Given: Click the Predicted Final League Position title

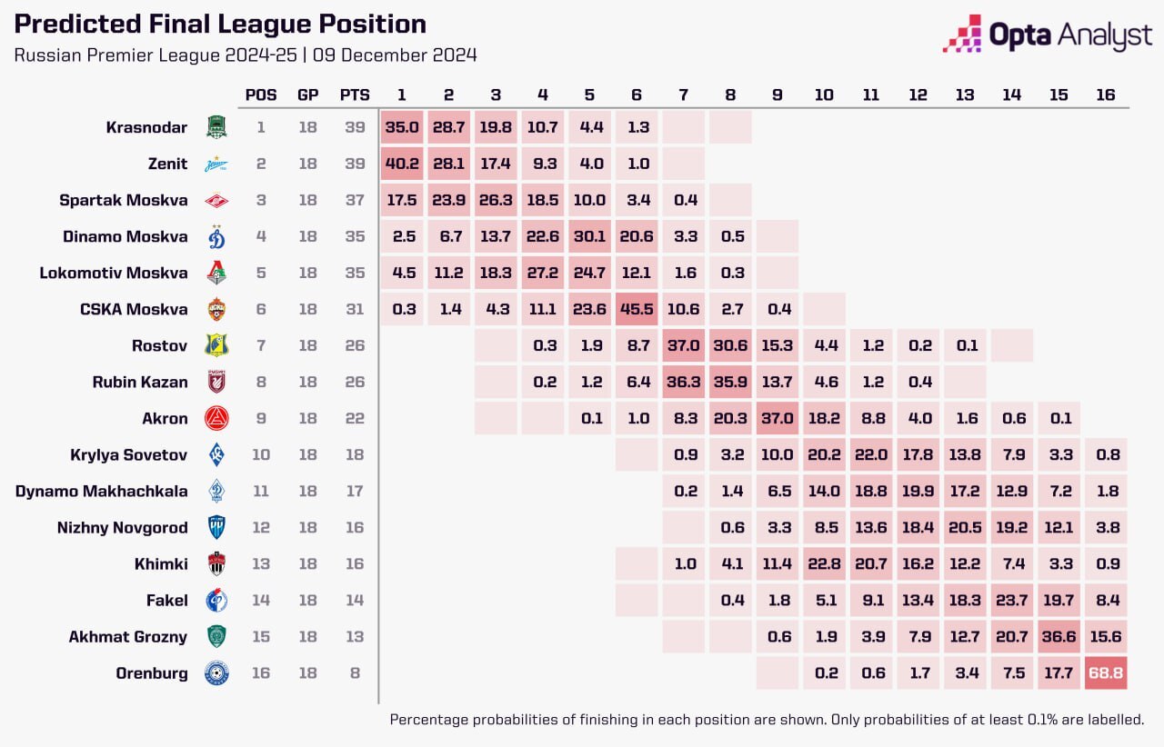Looking at the screenshot, I should tap(220, 25).
